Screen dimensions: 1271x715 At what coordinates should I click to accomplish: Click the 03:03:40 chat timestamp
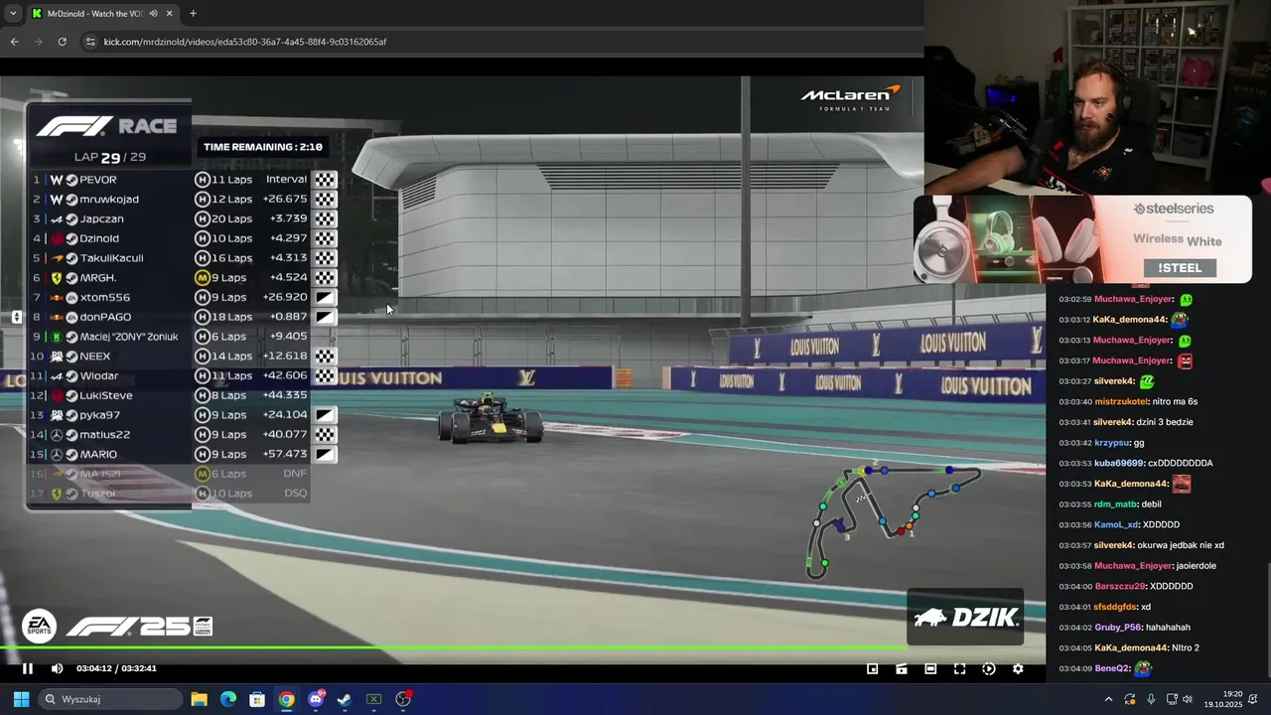pos(1074,401)
